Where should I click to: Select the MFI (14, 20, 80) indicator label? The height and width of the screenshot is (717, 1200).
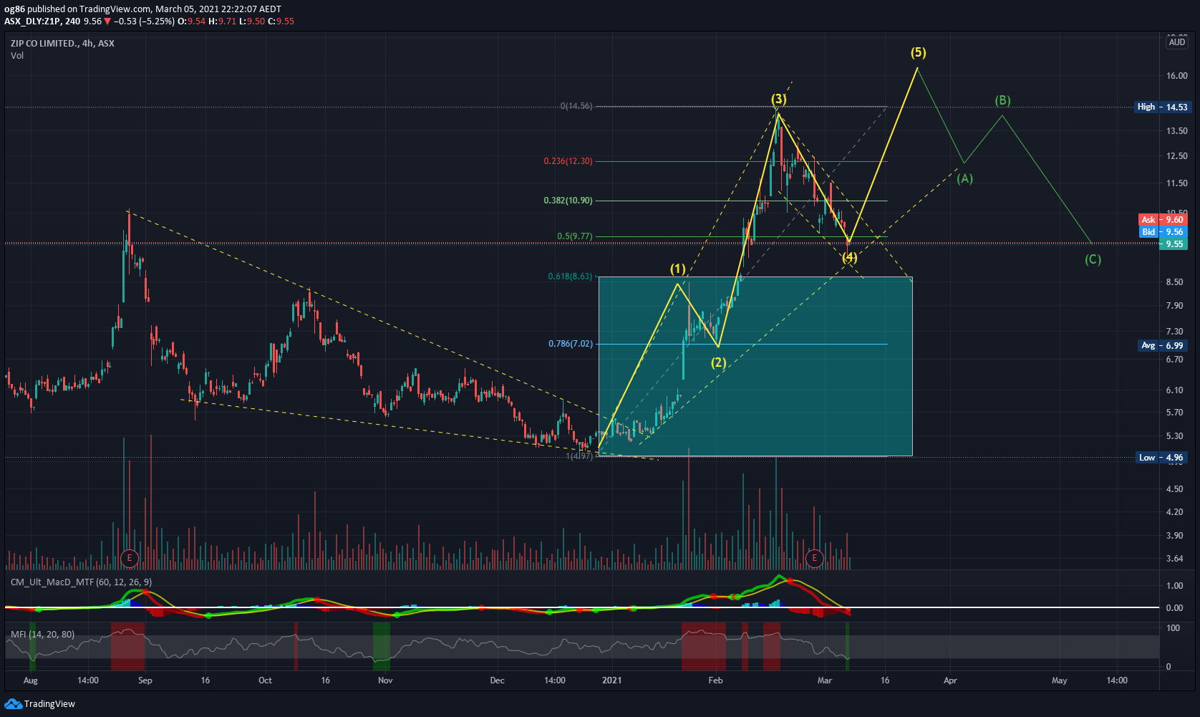coord(42,635)
